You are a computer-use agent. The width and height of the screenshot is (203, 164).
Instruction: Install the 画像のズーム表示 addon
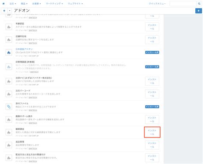[x=152, y=119]
